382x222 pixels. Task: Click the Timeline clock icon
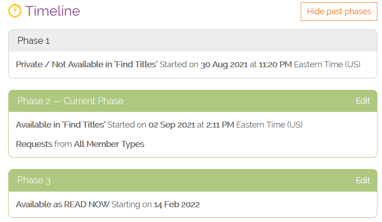coord(15,11)
